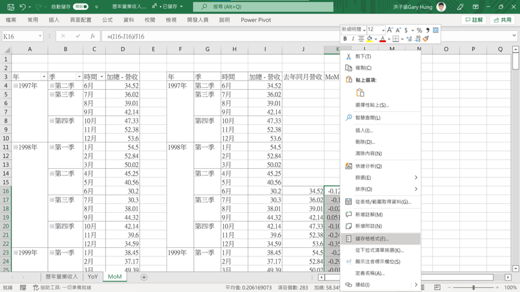Collapse the 1997年 pivot group
The height and width of the screenshot is (292, 520).
(16, 86)
